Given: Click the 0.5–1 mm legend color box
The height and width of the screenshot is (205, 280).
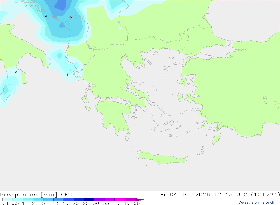Looking at the screenshot, I should click(x=18, y=199).
